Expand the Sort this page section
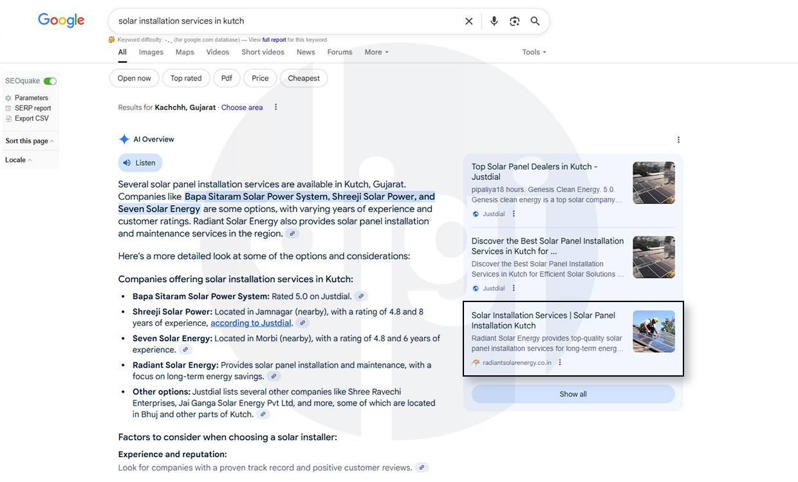Viewport: 798px width, 482px height. click(30, 141)
